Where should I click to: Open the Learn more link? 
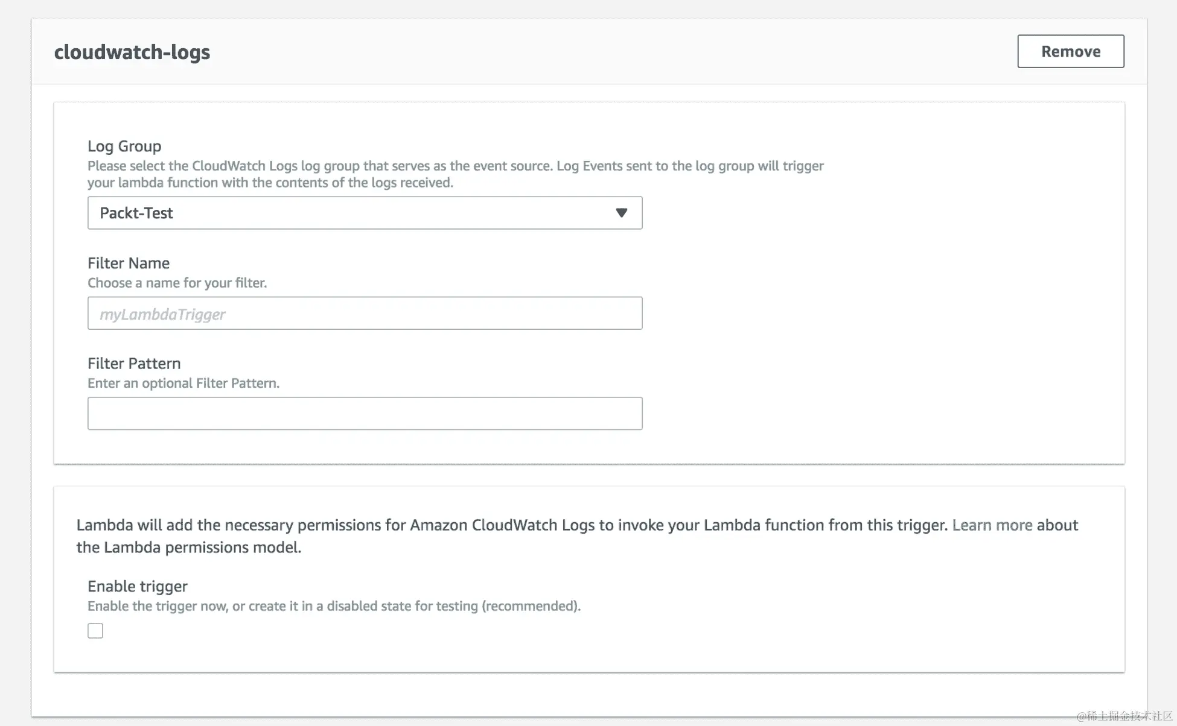click(992, 525)
